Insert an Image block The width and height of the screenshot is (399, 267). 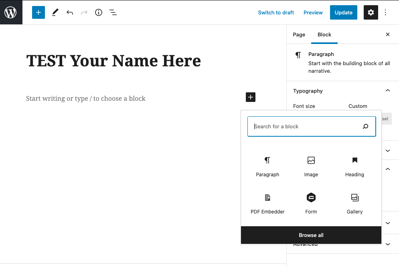tap(311, 167)
